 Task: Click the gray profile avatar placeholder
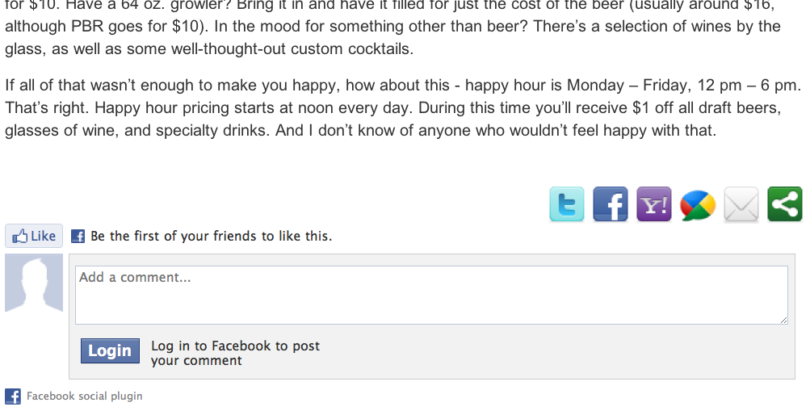pyautogui.click(x=34, y=283)
